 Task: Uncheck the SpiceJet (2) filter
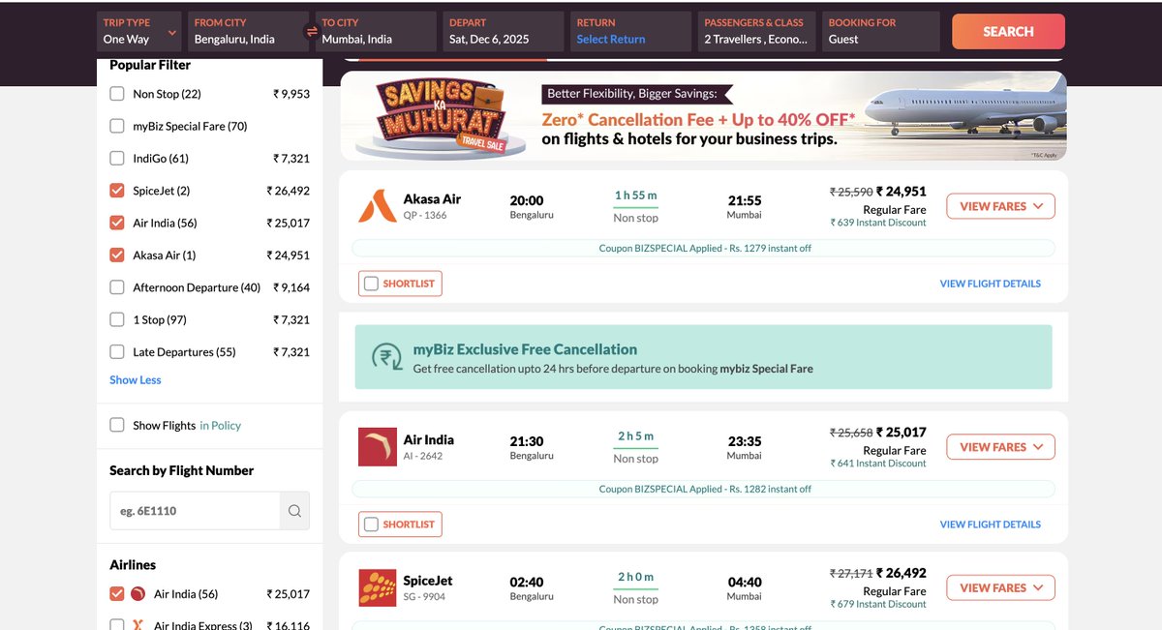point(117,191)
